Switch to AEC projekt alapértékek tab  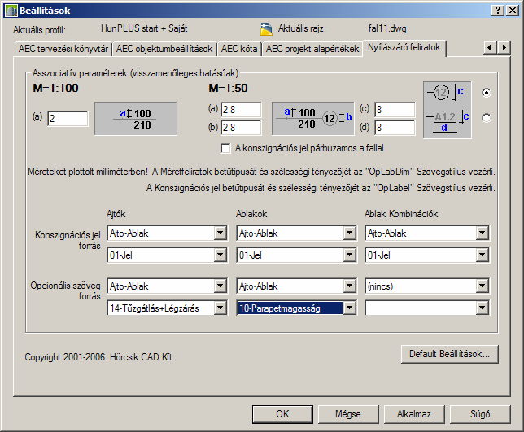pyautogui.click(x=312, y=49)
